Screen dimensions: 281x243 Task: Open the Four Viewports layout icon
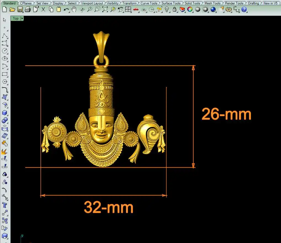click(128, 9)
